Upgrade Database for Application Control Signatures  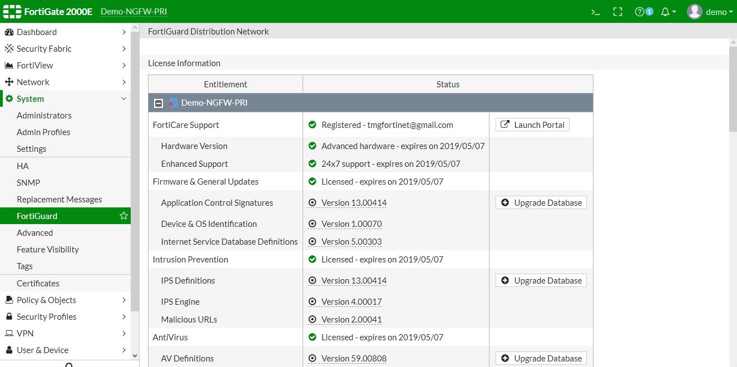pos(541,203)
